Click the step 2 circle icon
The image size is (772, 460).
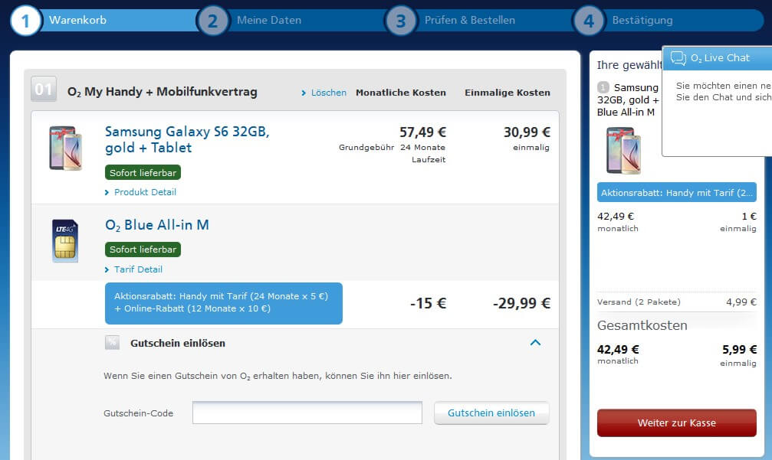tap(212, 21)
